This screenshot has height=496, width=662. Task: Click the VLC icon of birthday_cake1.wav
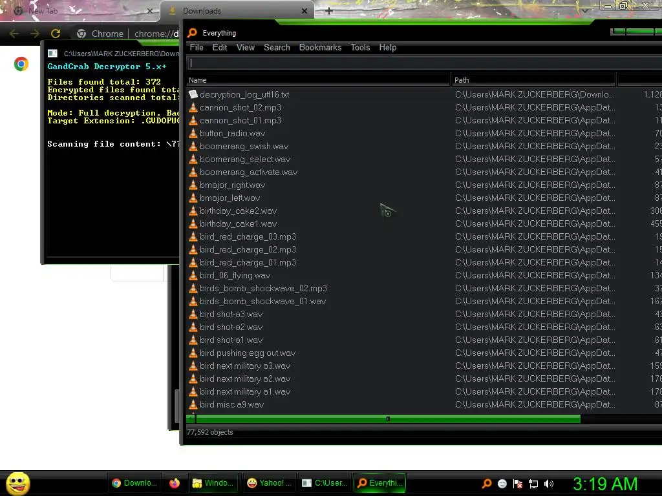193,224
